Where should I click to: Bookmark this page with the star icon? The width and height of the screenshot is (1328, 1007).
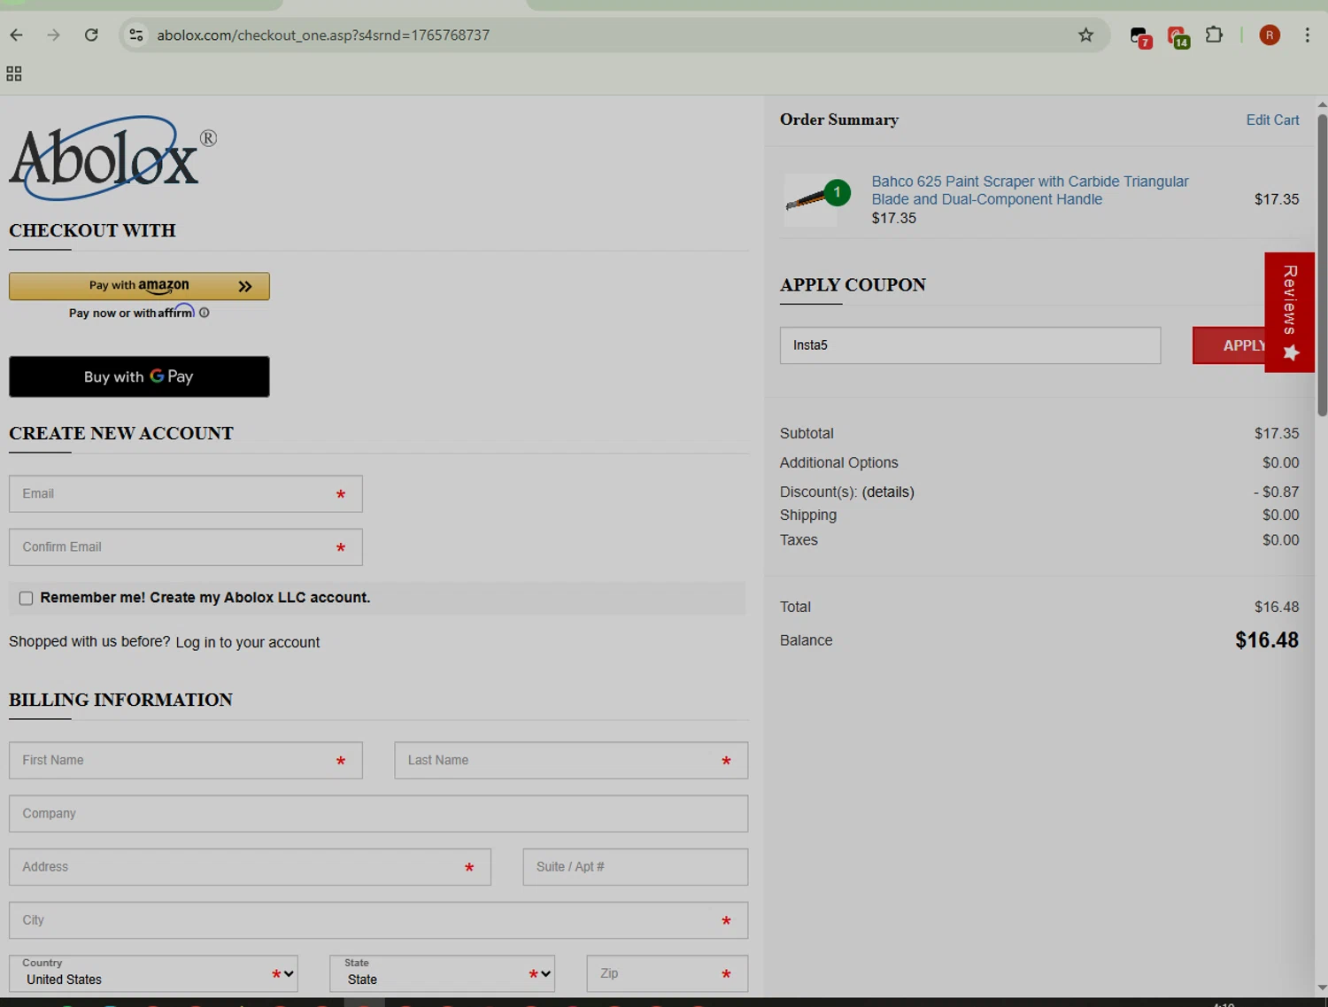[1086, 35]
